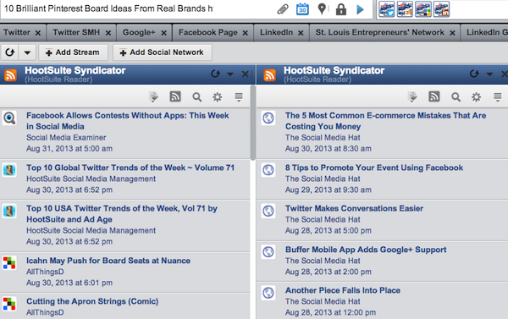Click AllThingsD icon beside Icahn article
Viewport: 508px width, 319px height.
(9, 262)
